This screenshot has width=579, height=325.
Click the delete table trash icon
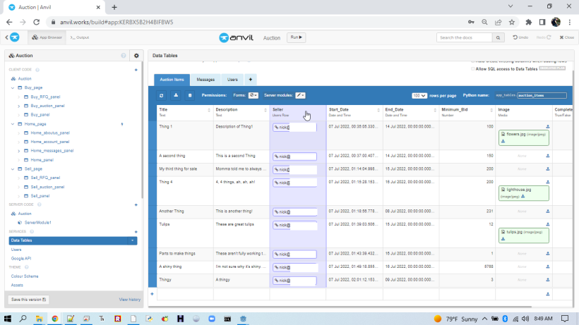[x=189, y=95]
